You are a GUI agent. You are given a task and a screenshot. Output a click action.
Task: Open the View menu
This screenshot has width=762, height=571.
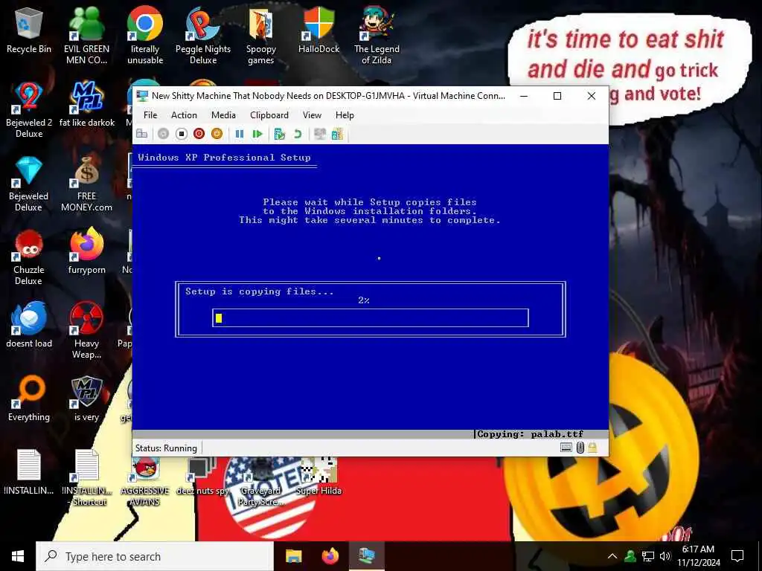pos(312,115)
